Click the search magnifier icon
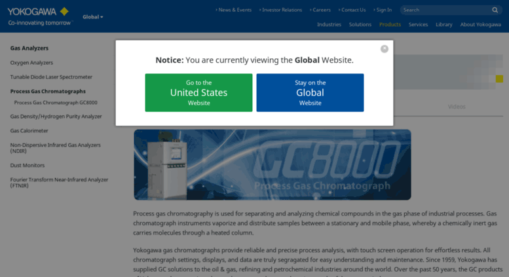 (x=495, y=10)
